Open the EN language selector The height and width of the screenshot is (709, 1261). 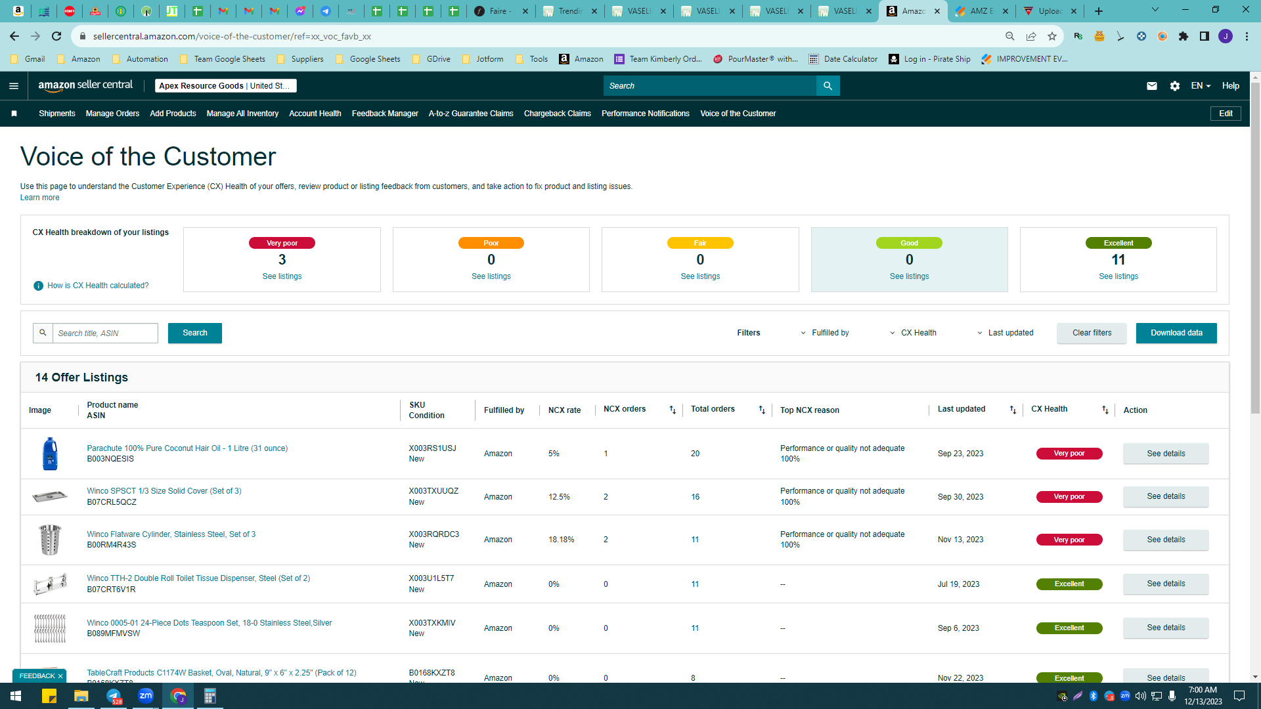click(1201, 86)
